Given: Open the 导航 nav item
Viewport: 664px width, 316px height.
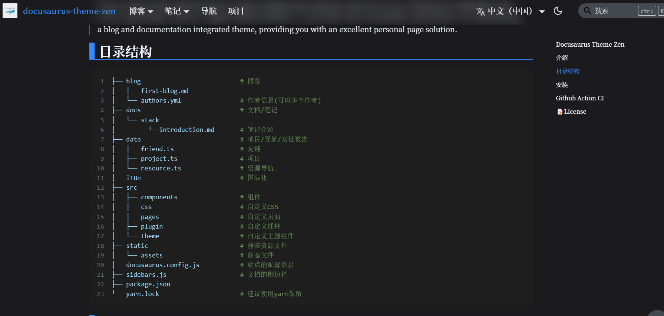Looking at the screenshot, I should point(209,11).
